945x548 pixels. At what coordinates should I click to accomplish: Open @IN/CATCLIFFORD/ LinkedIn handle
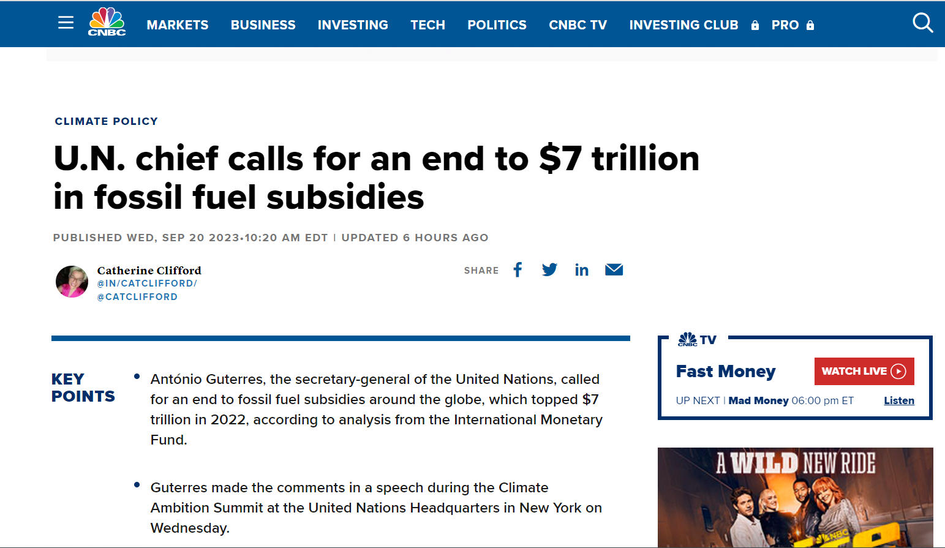[x=147, y=283]
